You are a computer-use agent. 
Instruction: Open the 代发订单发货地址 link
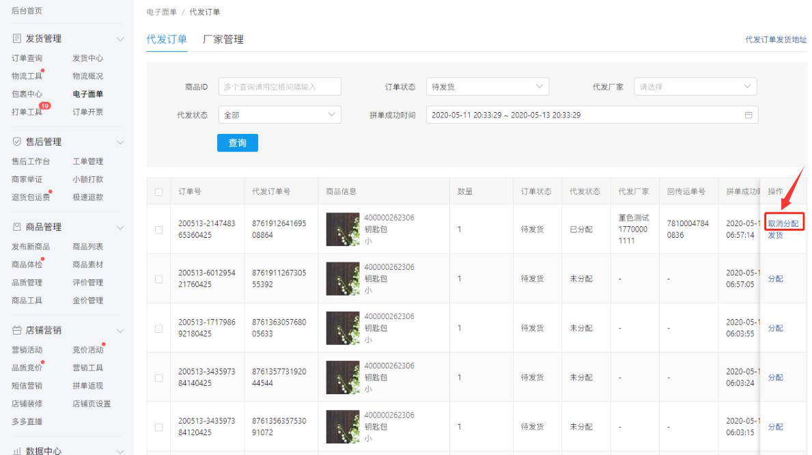point(775,40)
